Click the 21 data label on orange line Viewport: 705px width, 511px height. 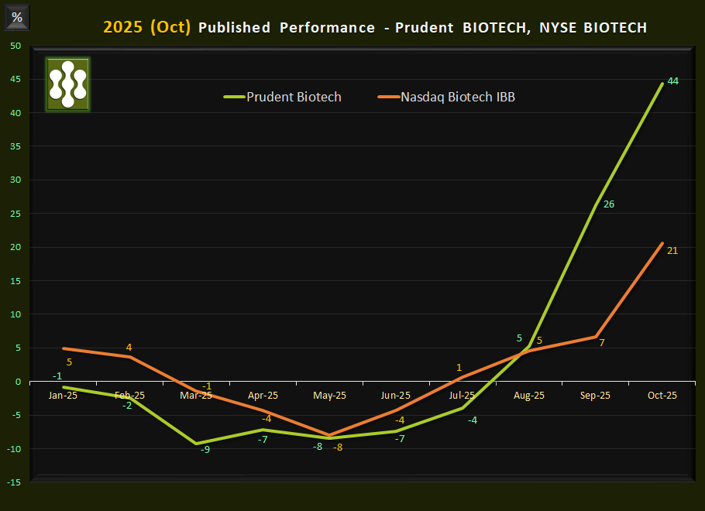pyautogui.click(x=672, y=250)
